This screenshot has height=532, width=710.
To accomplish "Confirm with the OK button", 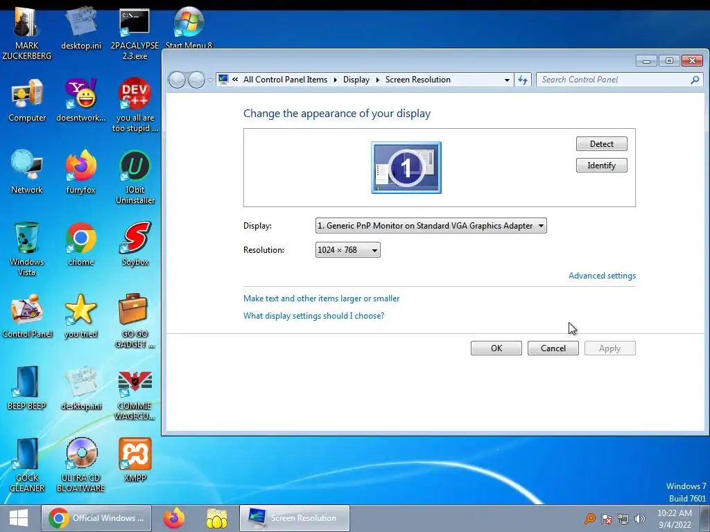I will tap(496, 348).
